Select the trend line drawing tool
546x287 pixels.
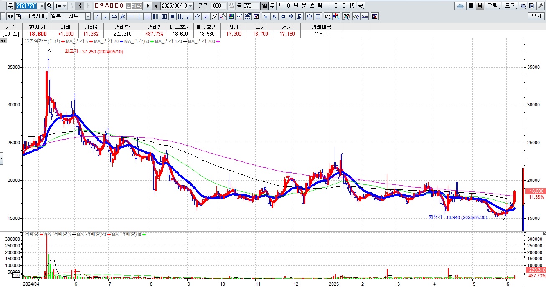tap(97, 16)
